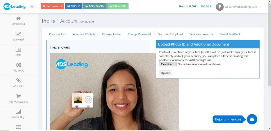
Task: Open AdsLinks chain icon
Action: click(18, 80)
